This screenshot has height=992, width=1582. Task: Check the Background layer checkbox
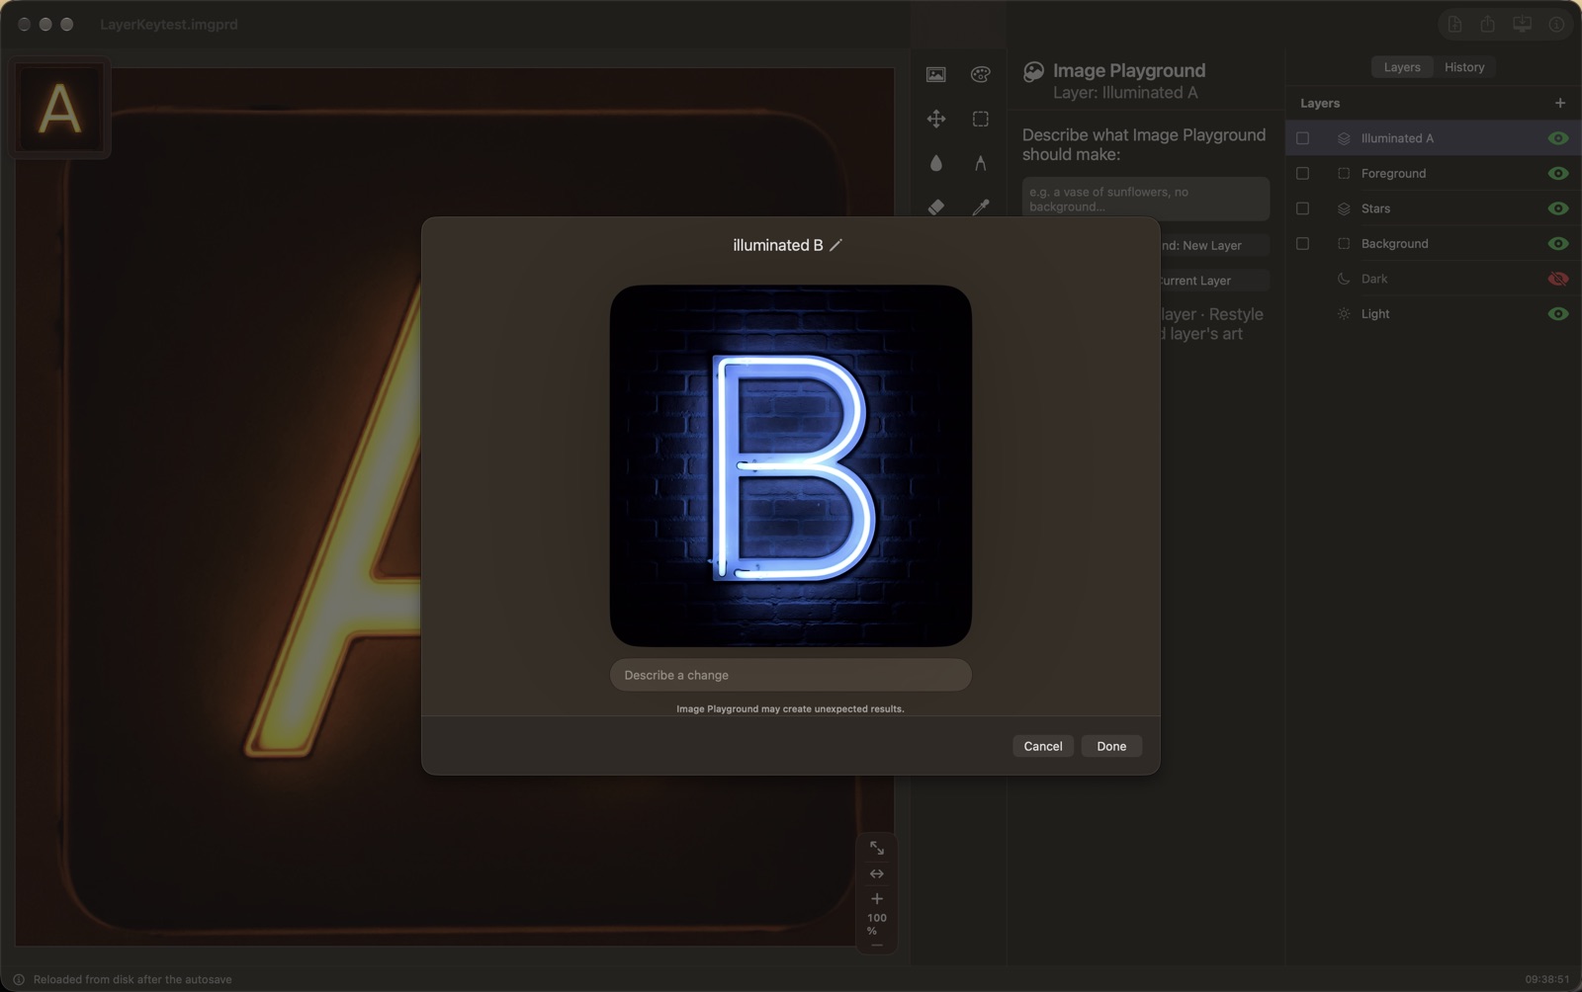click(x=1302, y=243)
